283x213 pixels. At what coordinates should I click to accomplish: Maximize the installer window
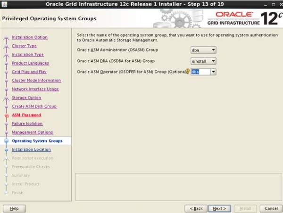(274, 4)
